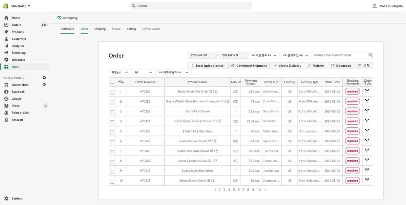406x205 pixels.
Task: Click the Create Delivery button
Action: (287, 65)
